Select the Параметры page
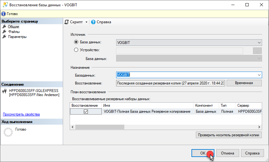This screenshot has width=269, height=162. click(17, 37)
